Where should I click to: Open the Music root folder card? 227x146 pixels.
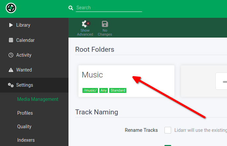pos(126,81)
